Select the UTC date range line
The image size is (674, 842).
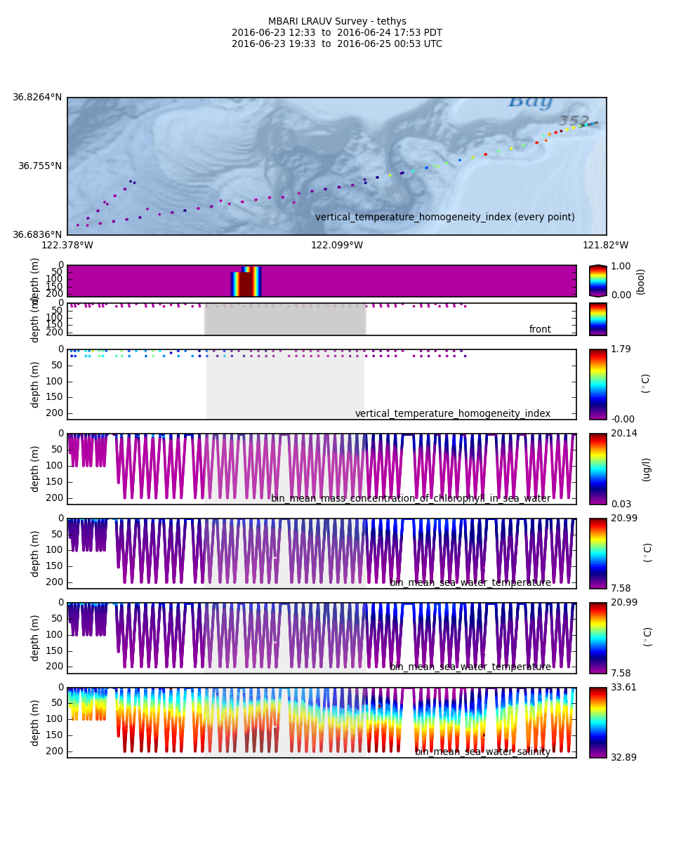[x=337, y=44]
